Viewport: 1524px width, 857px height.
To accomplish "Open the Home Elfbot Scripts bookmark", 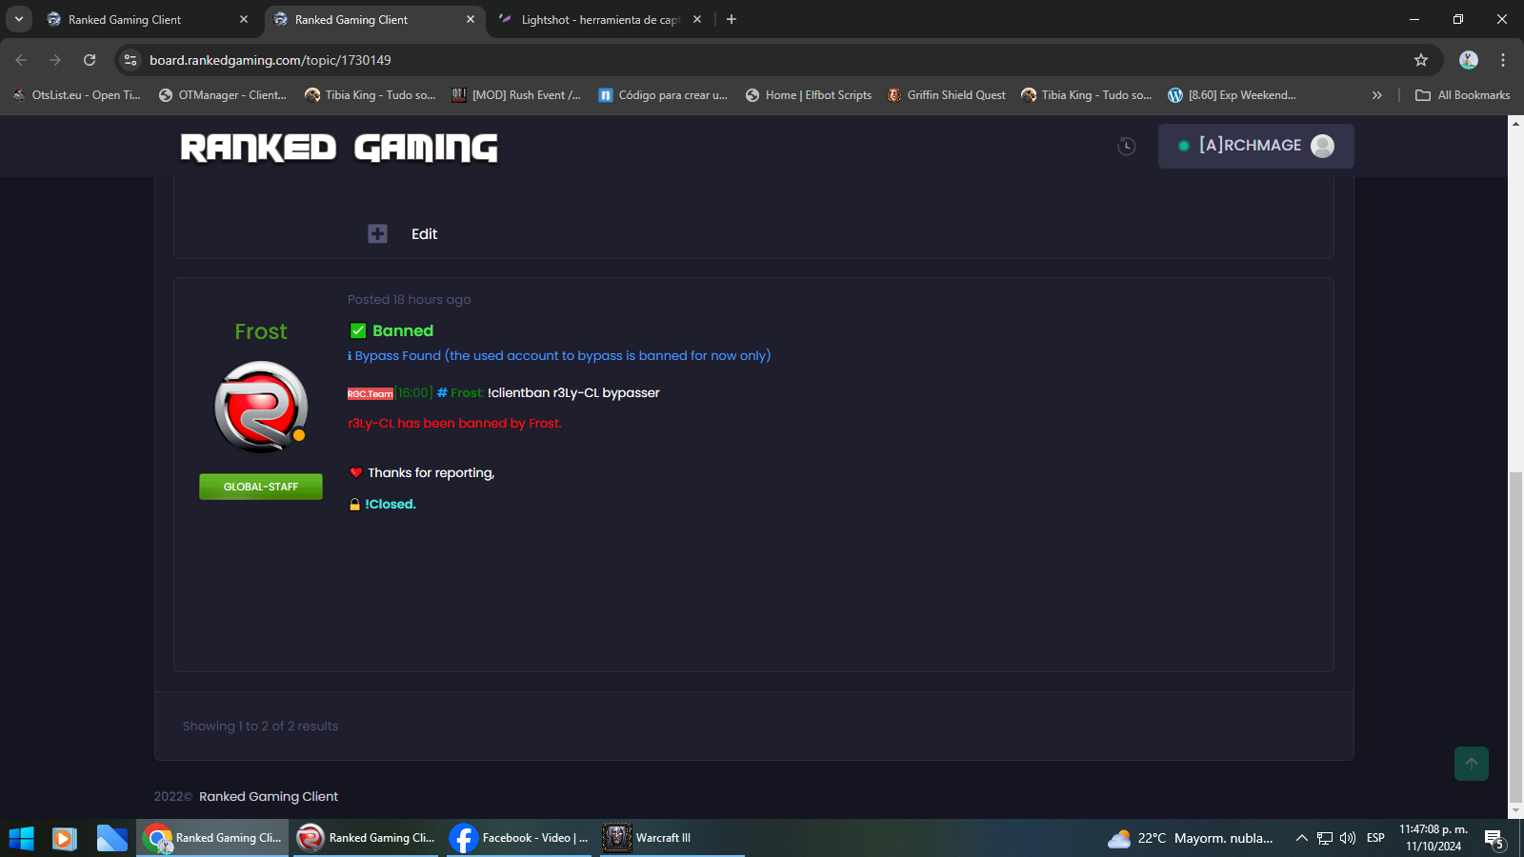I will (x=809, y=95).
